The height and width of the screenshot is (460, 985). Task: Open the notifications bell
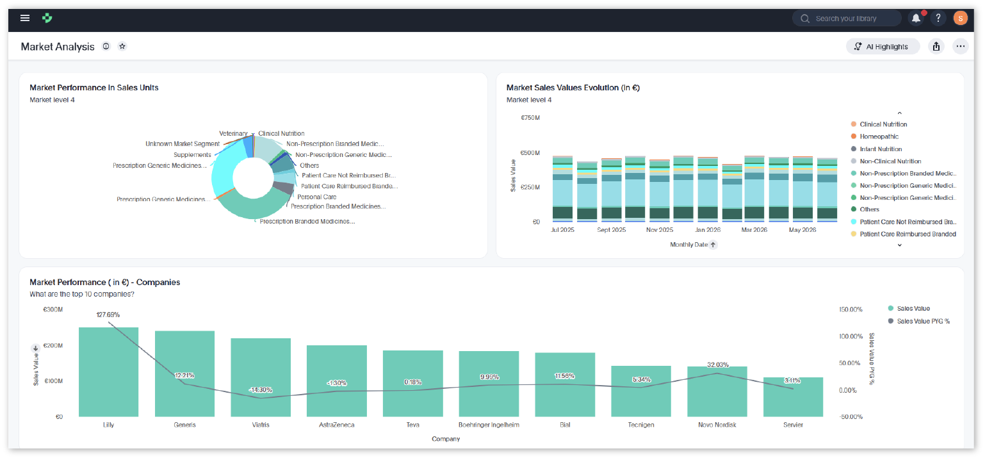click(x=916, y=18)
